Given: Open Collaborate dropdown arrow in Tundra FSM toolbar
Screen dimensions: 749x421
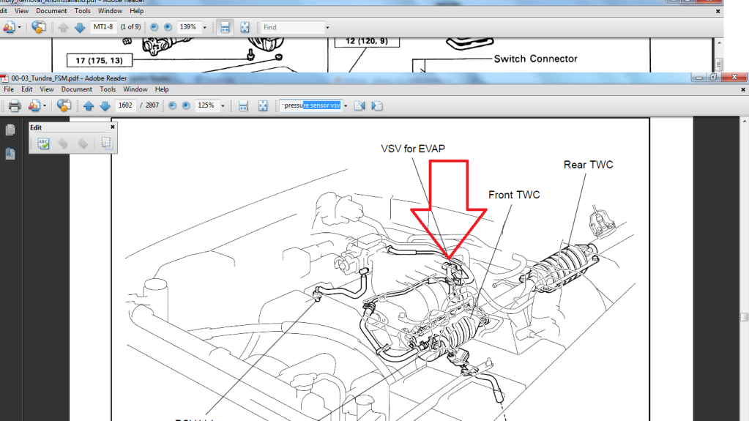Looking at the screenshot, I should point(45,106).
